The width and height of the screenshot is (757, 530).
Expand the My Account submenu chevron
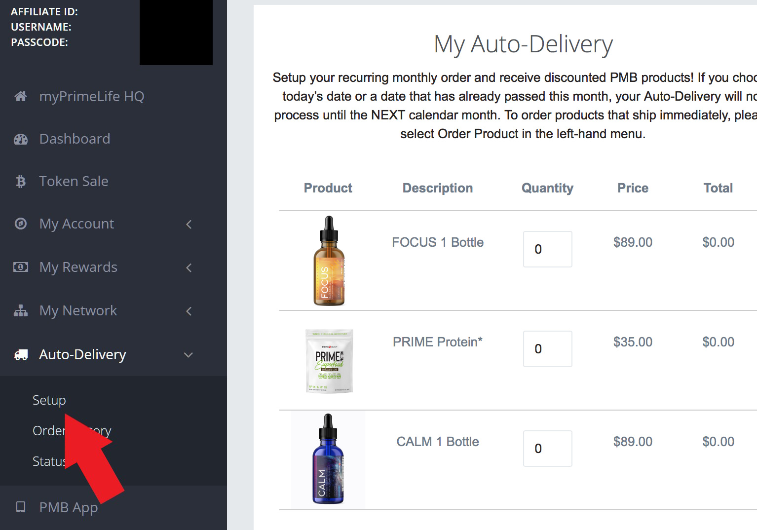coord(189,224)
